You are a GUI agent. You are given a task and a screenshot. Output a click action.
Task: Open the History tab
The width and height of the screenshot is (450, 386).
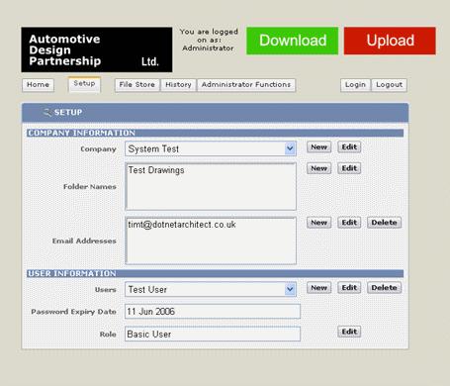tap(178, 85)
